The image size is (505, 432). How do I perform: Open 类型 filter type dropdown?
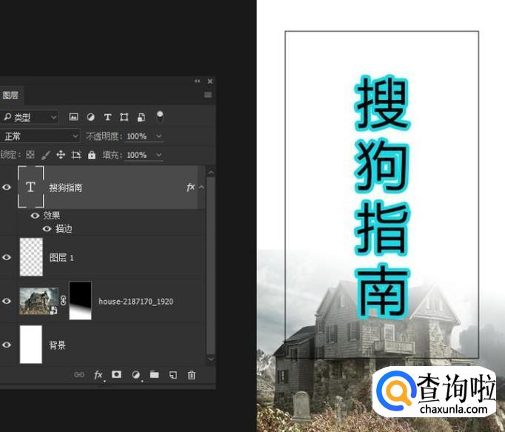coord(29,117)
